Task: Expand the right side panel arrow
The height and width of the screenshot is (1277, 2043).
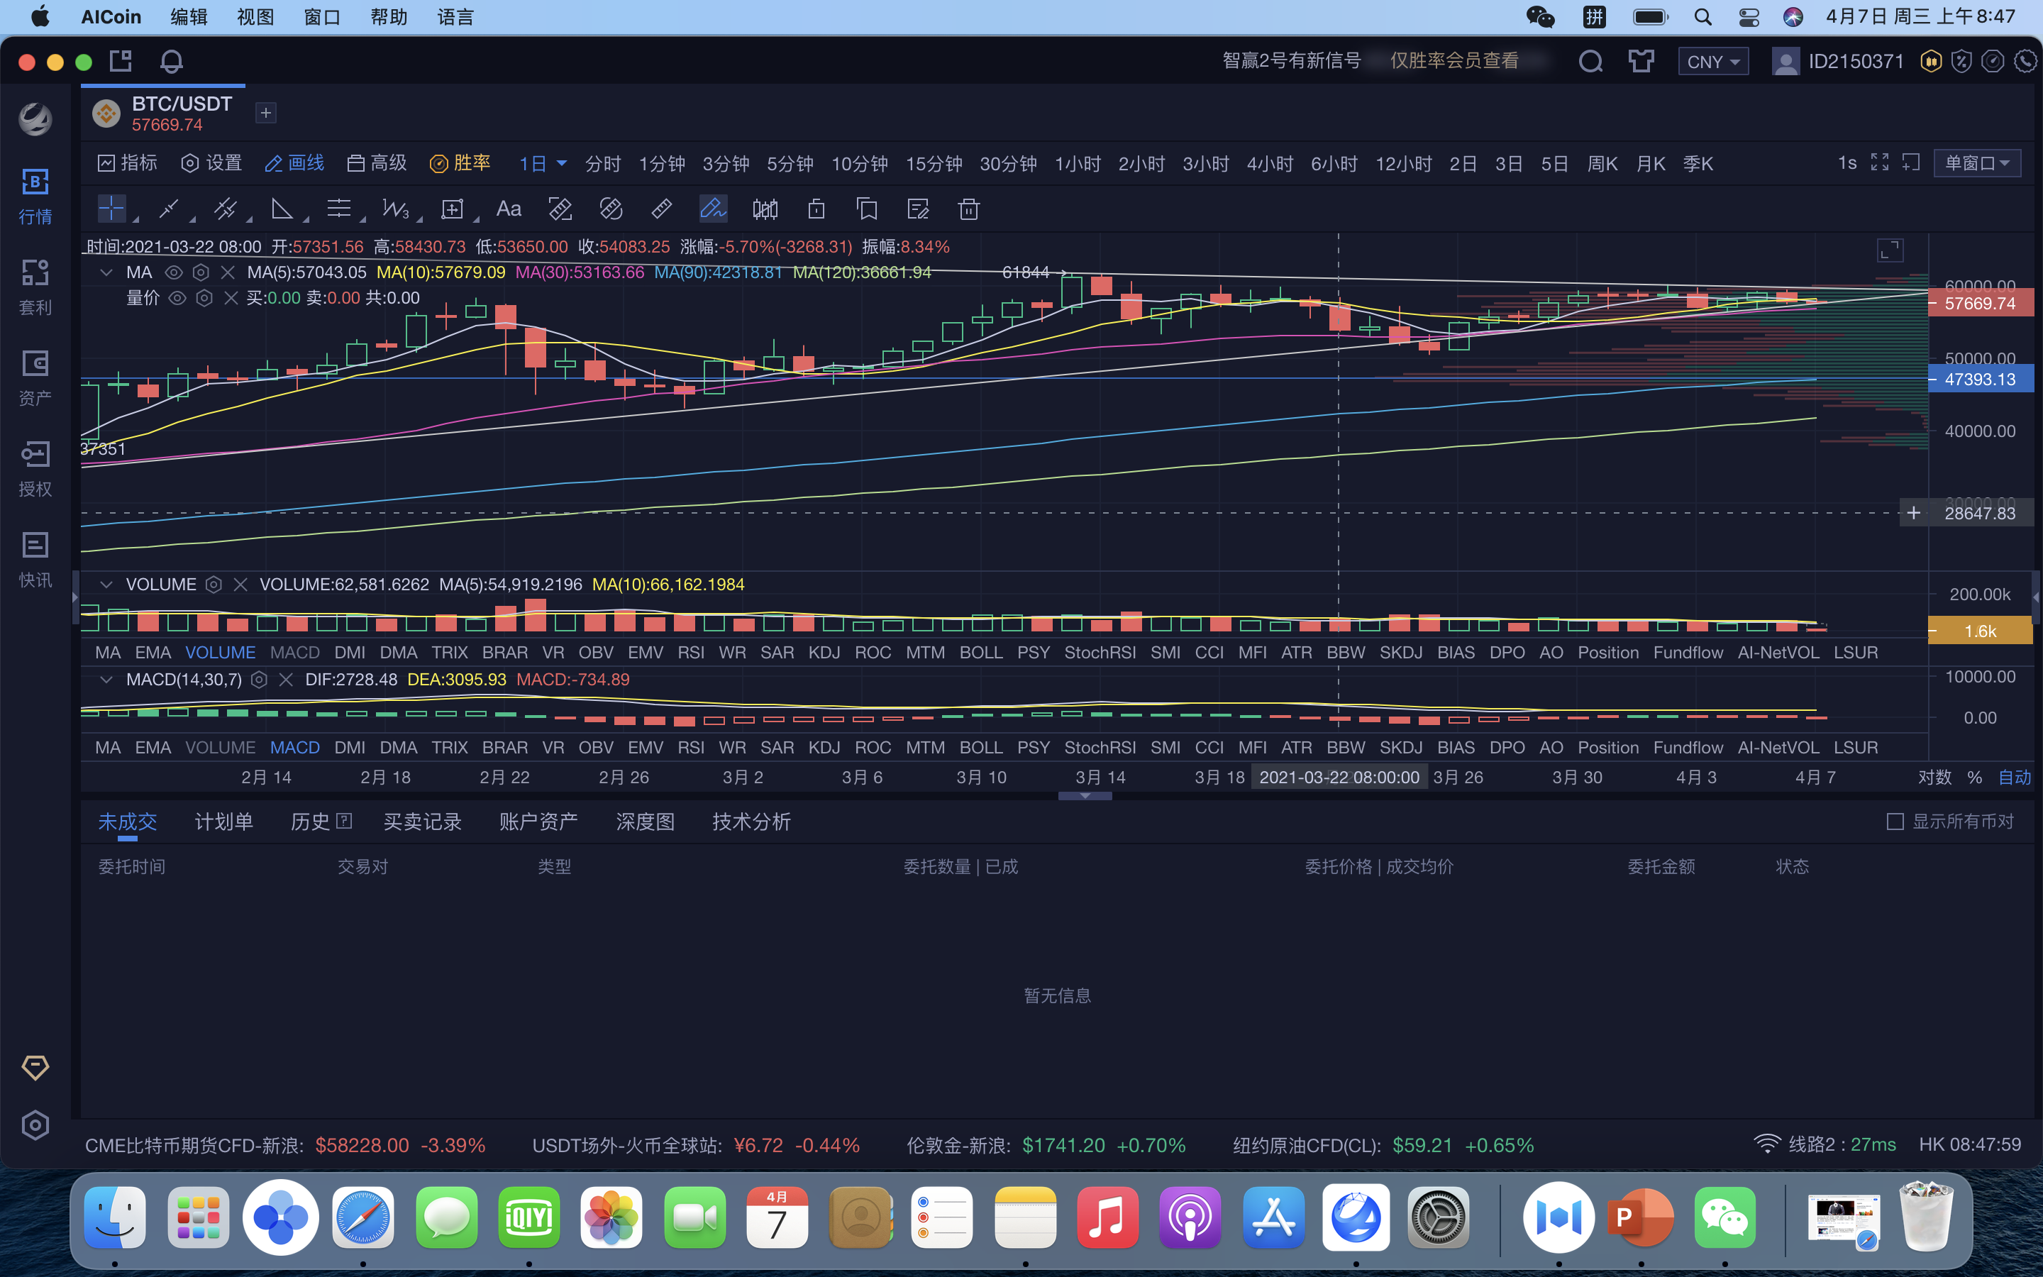Action: [x=2036, y=598]
